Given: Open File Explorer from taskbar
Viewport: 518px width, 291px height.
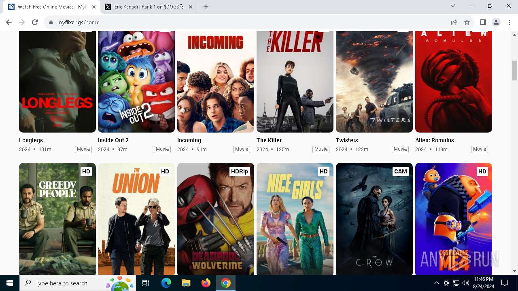Looking at the screenshot, I should click(x=186, y=283).
